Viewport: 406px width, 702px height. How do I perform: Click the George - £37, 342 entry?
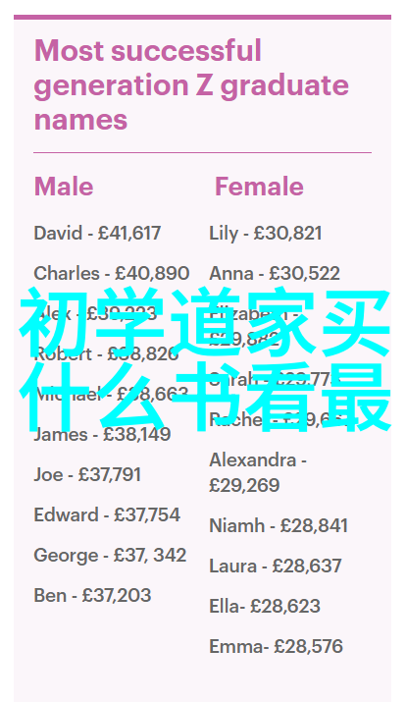pos(110,555)
